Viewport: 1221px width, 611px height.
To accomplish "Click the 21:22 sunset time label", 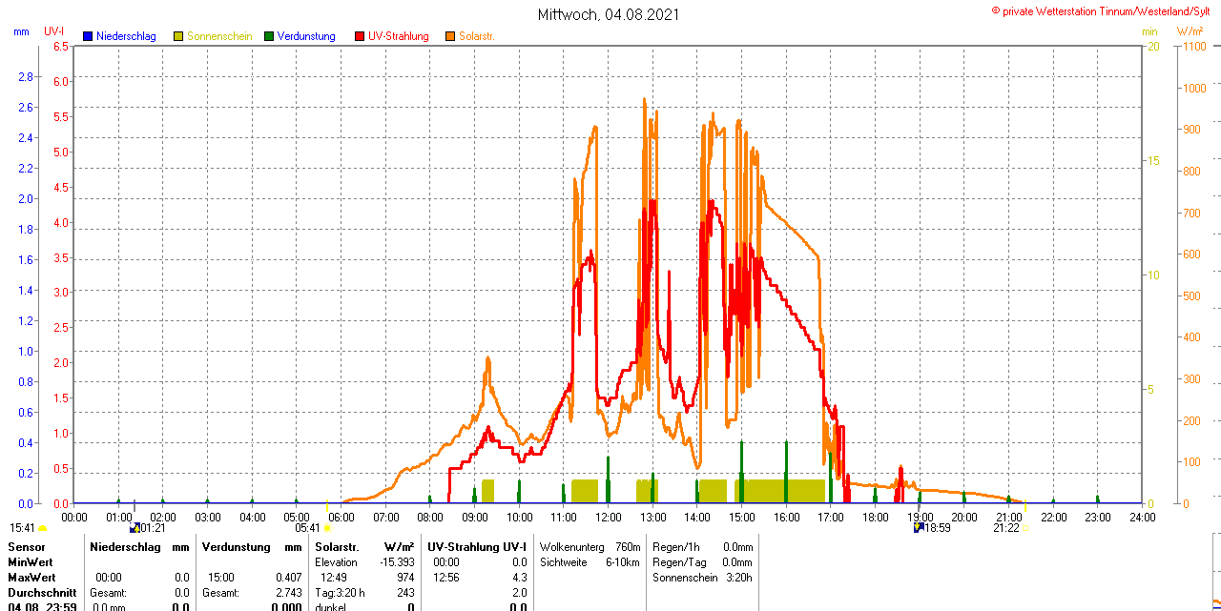I will pos(1005,528).
